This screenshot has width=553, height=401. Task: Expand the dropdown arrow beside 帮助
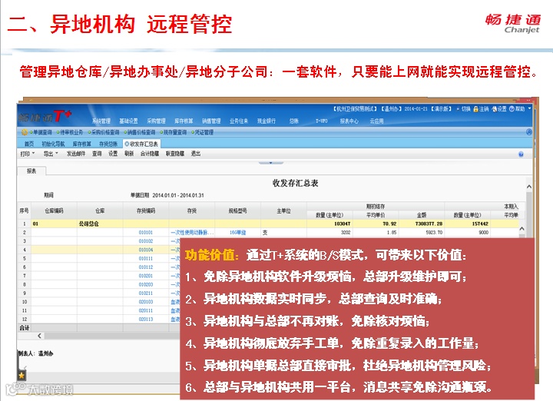coord(529,109)
